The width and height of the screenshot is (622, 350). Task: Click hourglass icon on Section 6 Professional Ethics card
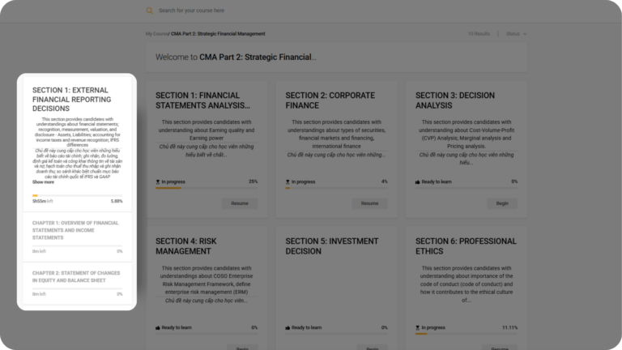pos(418,327)
